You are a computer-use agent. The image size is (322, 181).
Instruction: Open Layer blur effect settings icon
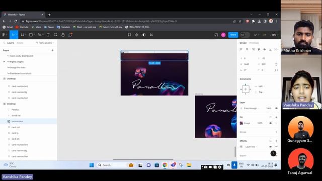coord(242,147)
